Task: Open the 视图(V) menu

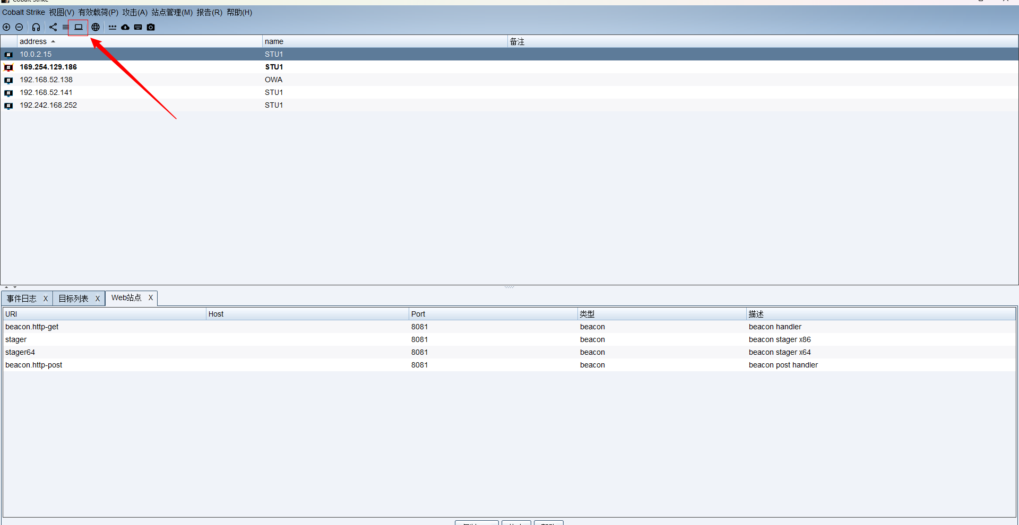Action: [x=62, y=12]
